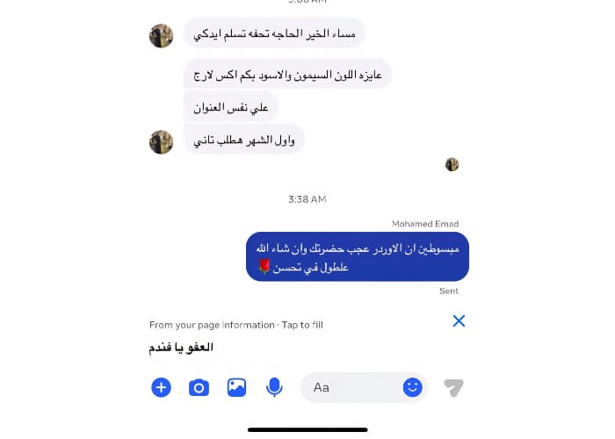
Task: Tap the avatar next to واول الشهر message
Action: click(161, 142)
